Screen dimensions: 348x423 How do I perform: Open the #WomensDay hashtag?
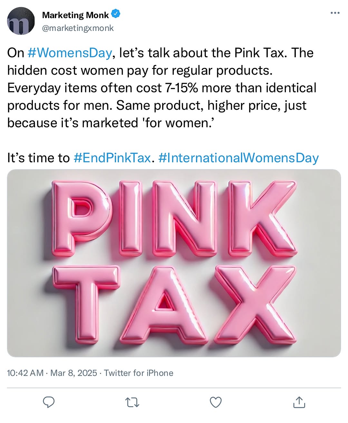click(x=70, y=53)
